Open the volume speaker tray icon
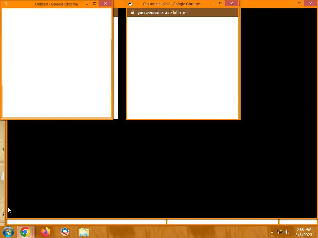This screenshot has height=238, width=318. tap(287, 232)
